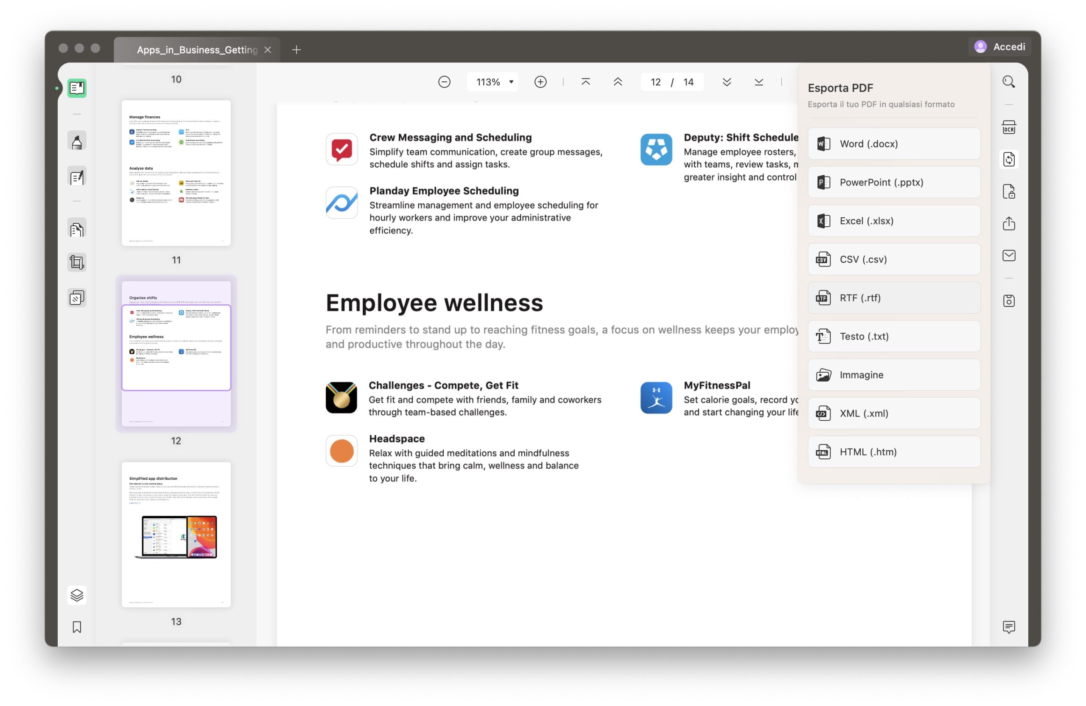
Task: Click the Share upload icon
Action: [x=1008, y=223]
